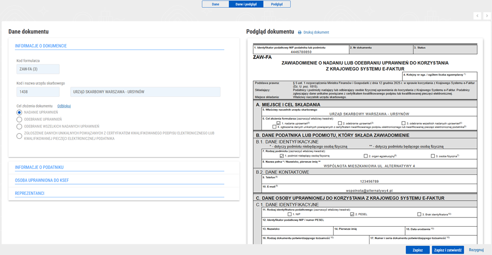492x255 pixels.
Task: Collapse the INFORMACJE O DOKUMENCIE section
Action: pyautogui.click(x=41, y=46)
